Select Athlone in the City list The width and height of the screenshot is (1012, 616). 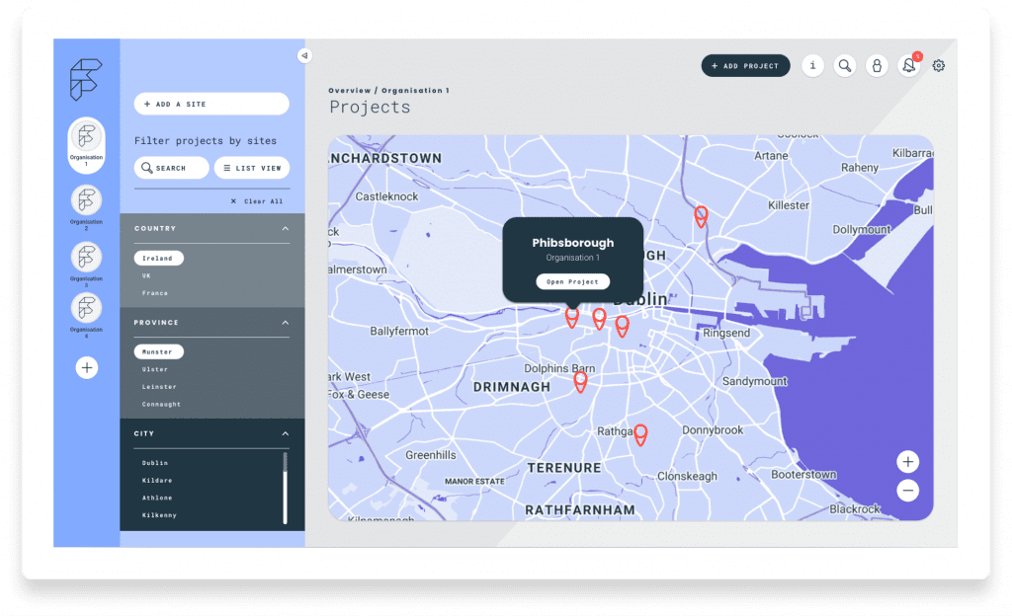coord(157,498)
